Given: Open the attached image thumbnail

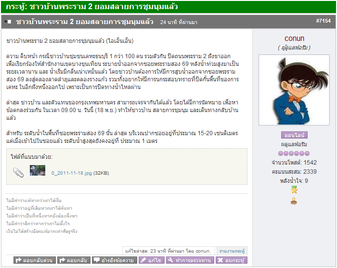Looking at the screenshot, I should (38, 170).
